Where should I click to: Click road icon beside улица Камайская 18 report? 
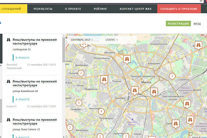point(9,81)
